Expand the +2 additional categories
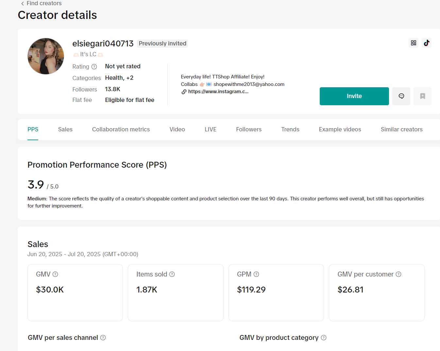 [x=130, y=78]
